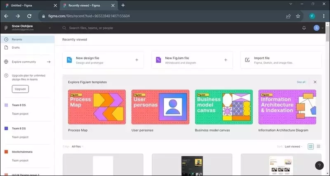Screen dimensions: 330x176
Task: Open the light webpage recent file thumbnail
Action: tap(281, 165)
